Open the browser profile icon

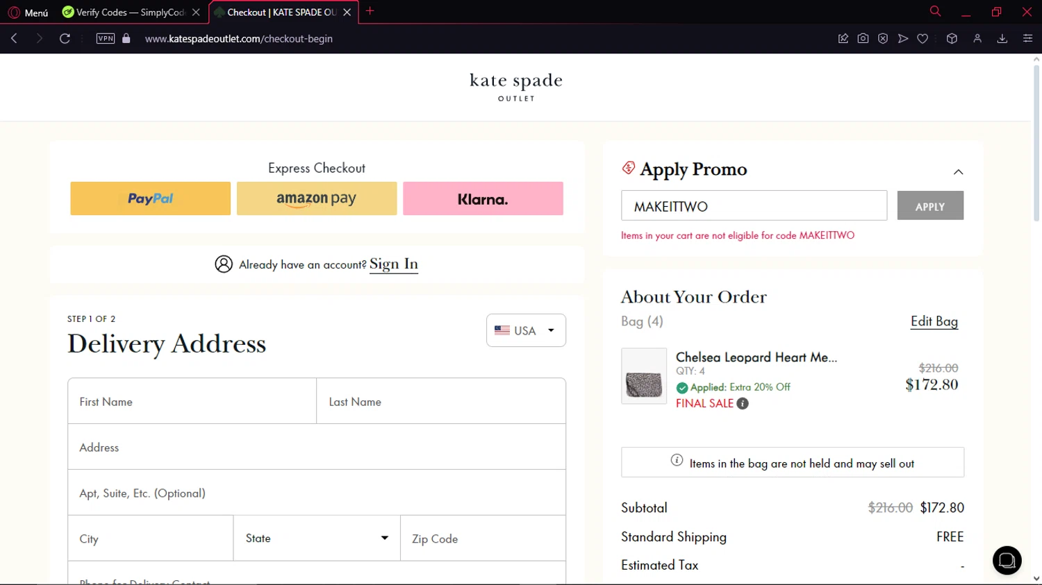coord(977,39)
